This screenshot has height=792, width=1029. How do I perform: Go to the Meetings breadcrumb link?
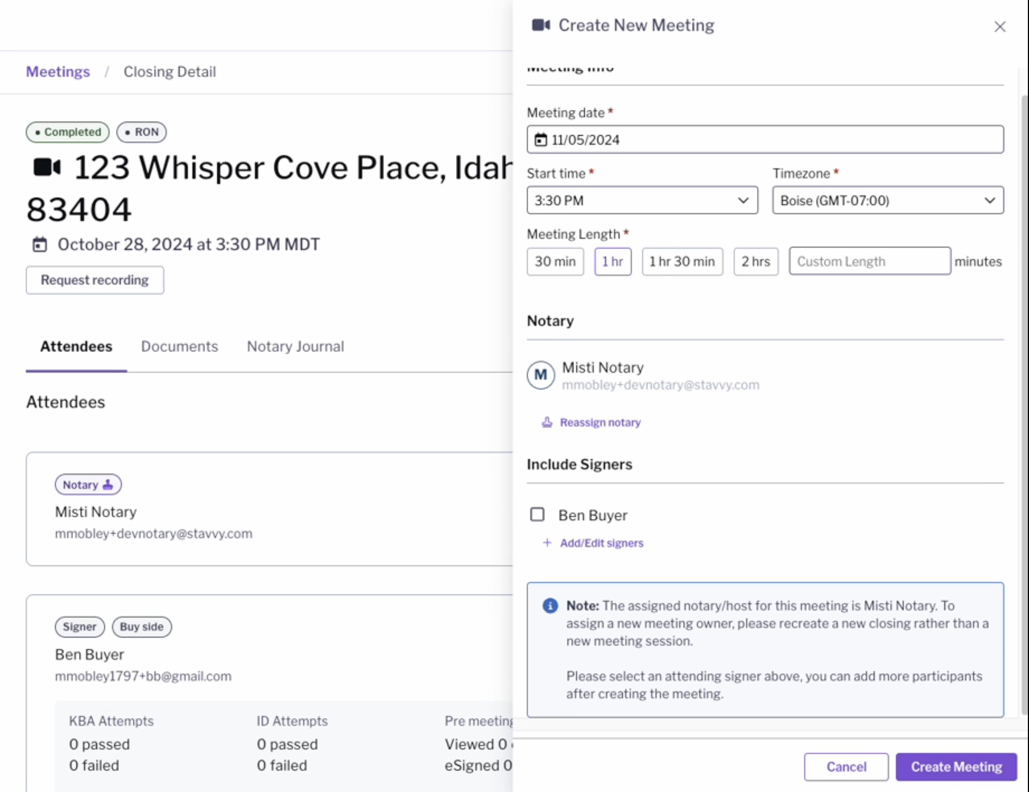tap(57, 72)
